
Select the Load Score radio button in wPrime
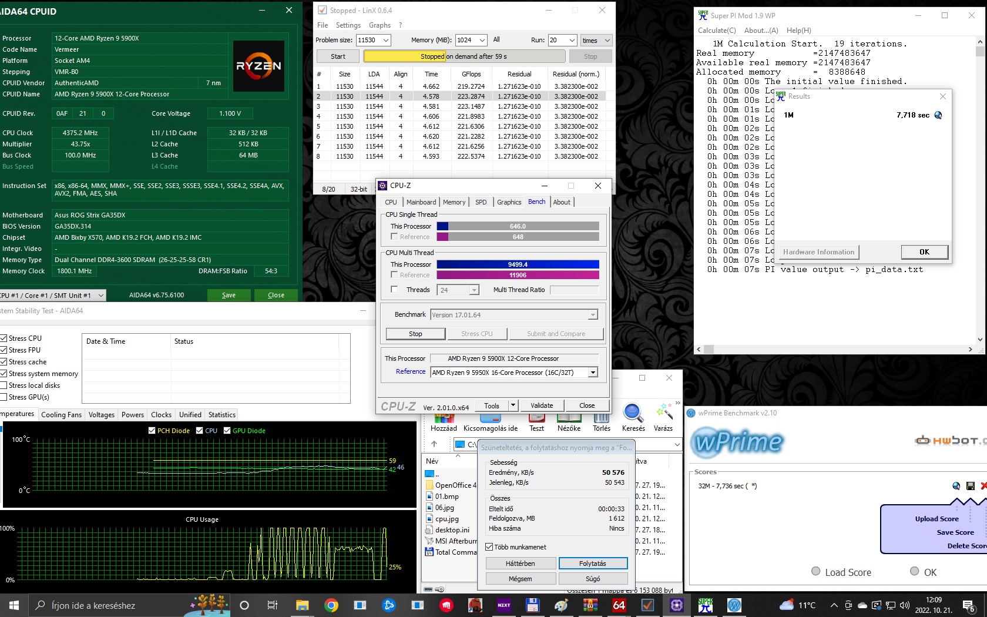(x=815, y=571)
